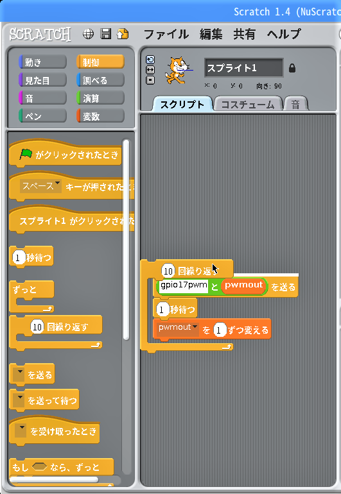341x494 pixels.
Task: Click the share project icon
Action: (123, 34)
